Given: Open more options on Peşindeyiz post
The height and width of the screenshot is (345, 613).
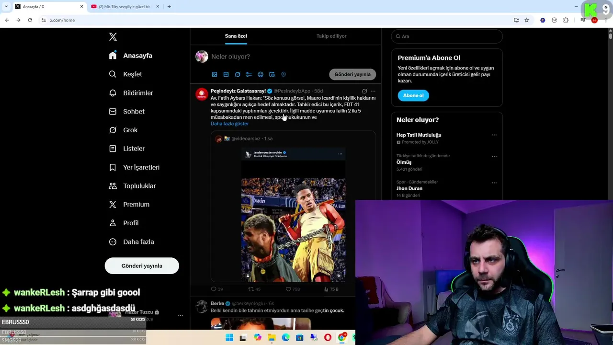Looking at the screenshot, I should pos(373,91).
